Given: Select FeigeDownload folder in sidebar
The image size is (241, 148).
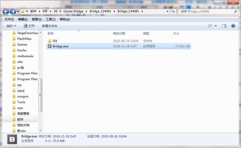Looking at the screenshot, I should click(25, 33).
